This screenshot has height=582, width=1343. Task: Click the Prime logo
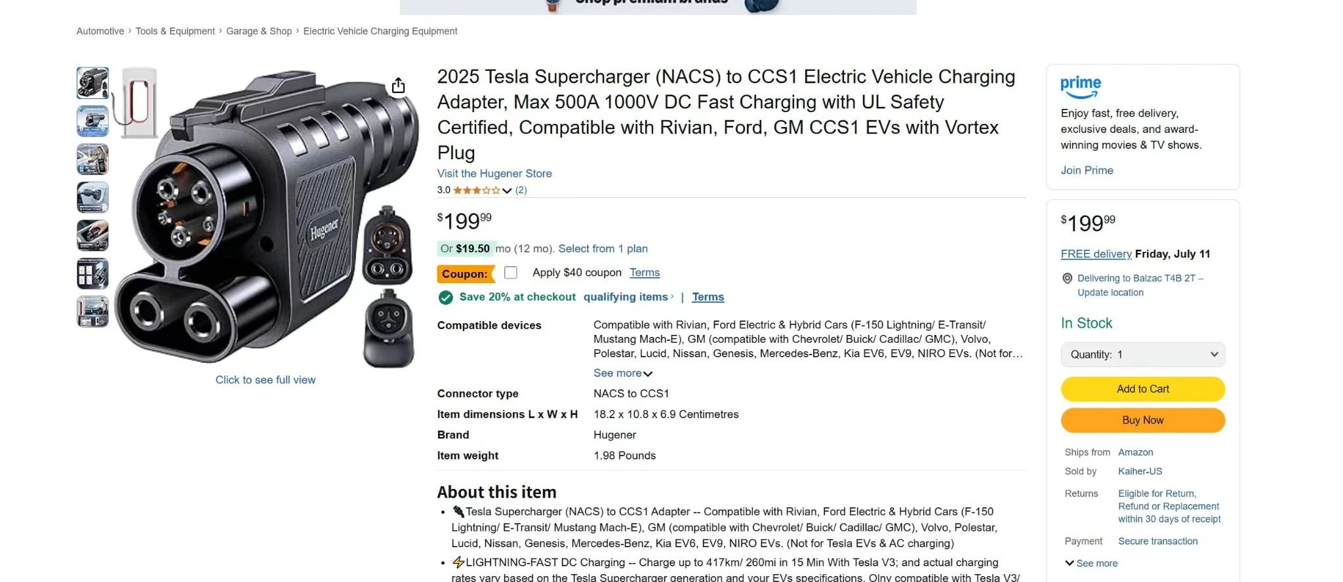(x=1081, y=85)
